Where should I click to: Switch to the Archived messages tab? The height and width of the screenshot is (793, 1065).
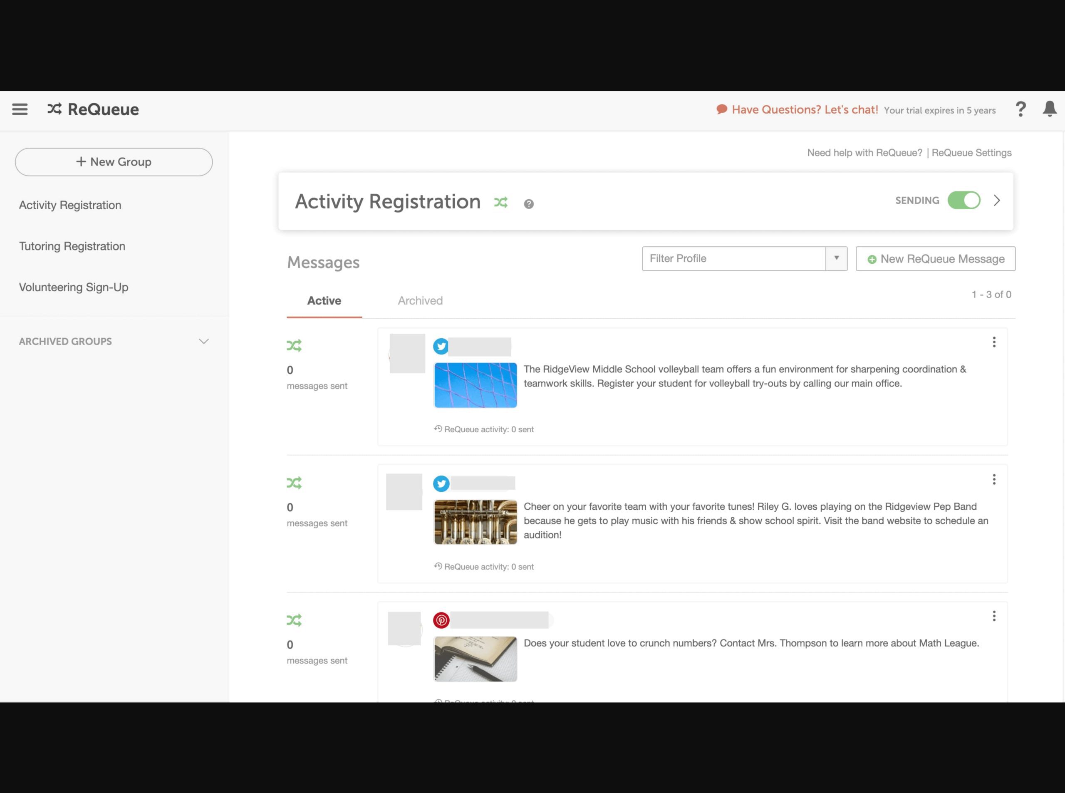(x=420, y=301)
